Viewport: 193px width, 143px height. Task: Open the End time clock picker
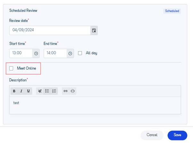[x=70, y=53]
